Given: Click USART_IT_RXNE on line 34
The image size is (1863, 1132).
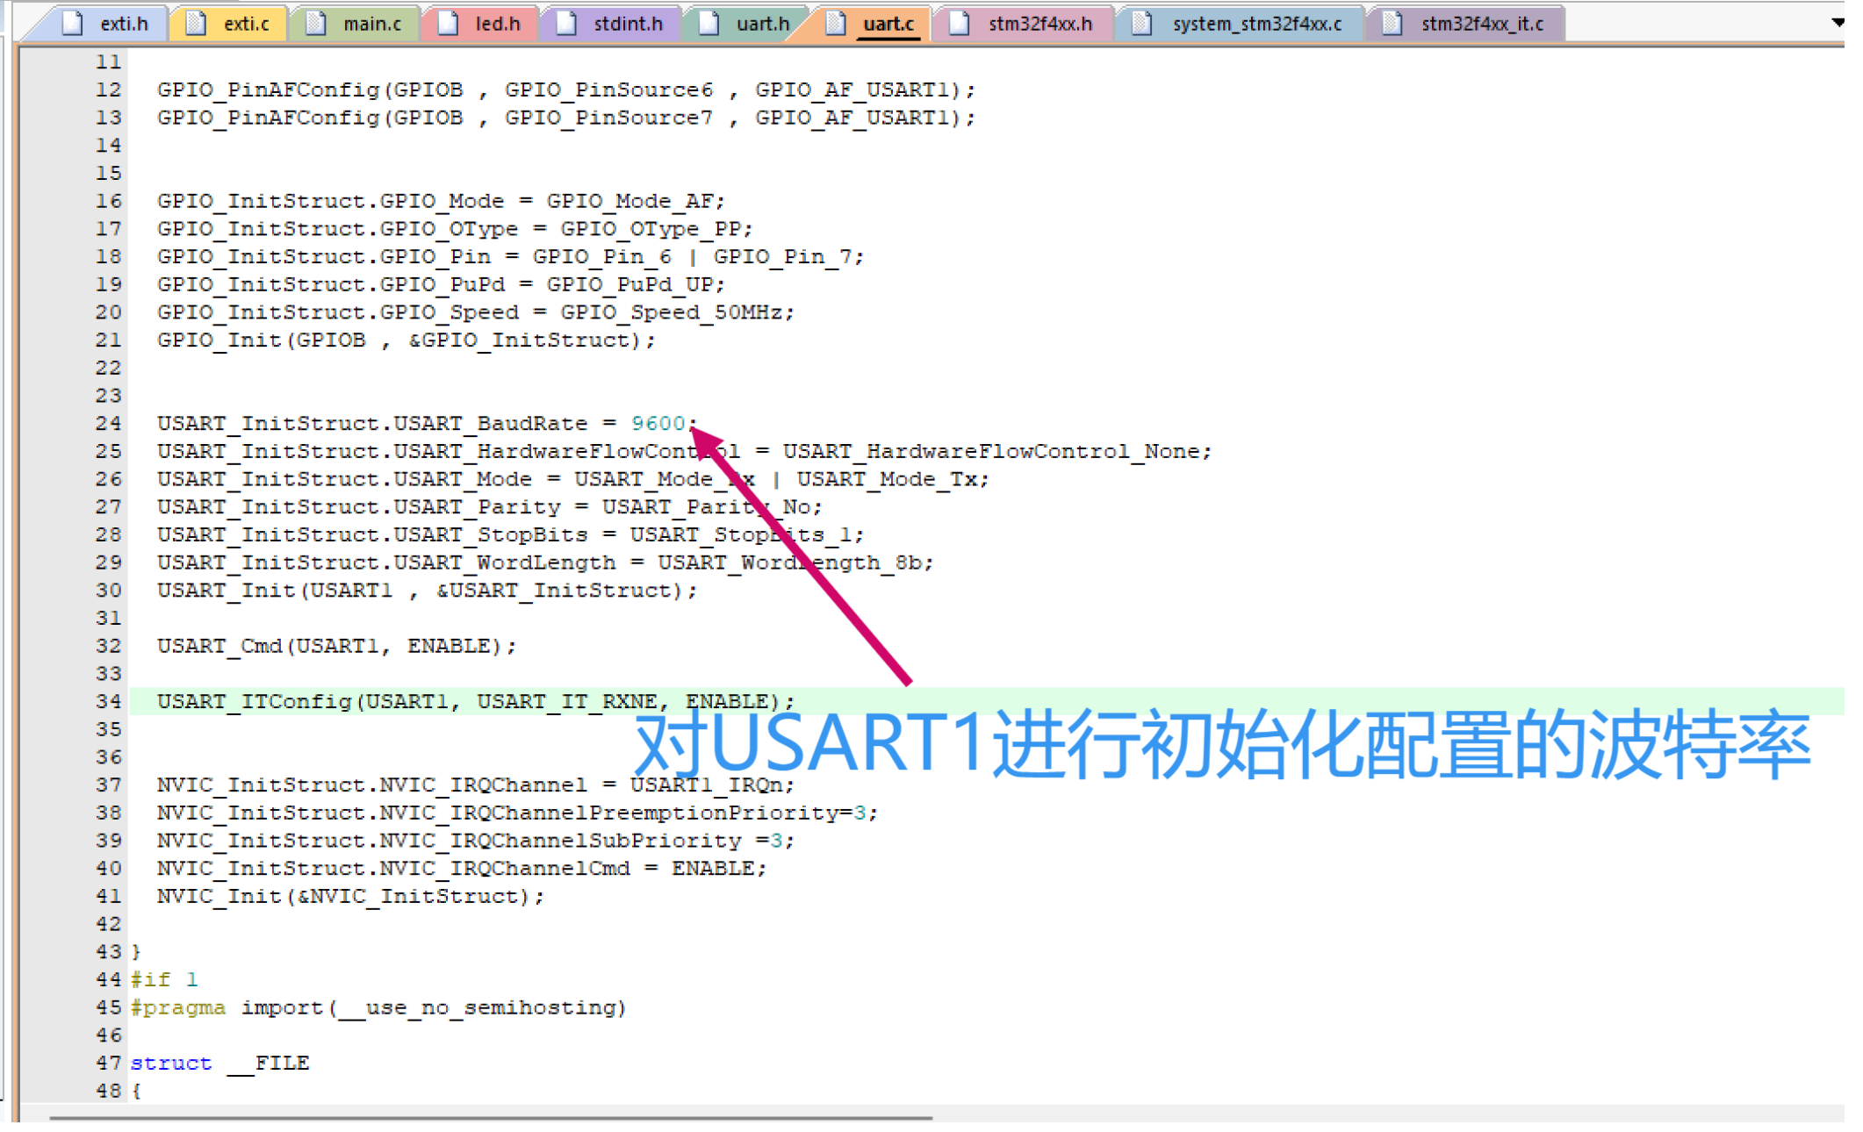Looking at the screenshot, I should pyautogui.click(x=567, y=701).
